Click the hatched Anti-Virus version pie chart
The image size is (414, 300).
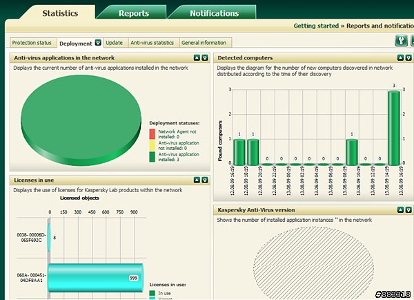(x=313, y=263)
